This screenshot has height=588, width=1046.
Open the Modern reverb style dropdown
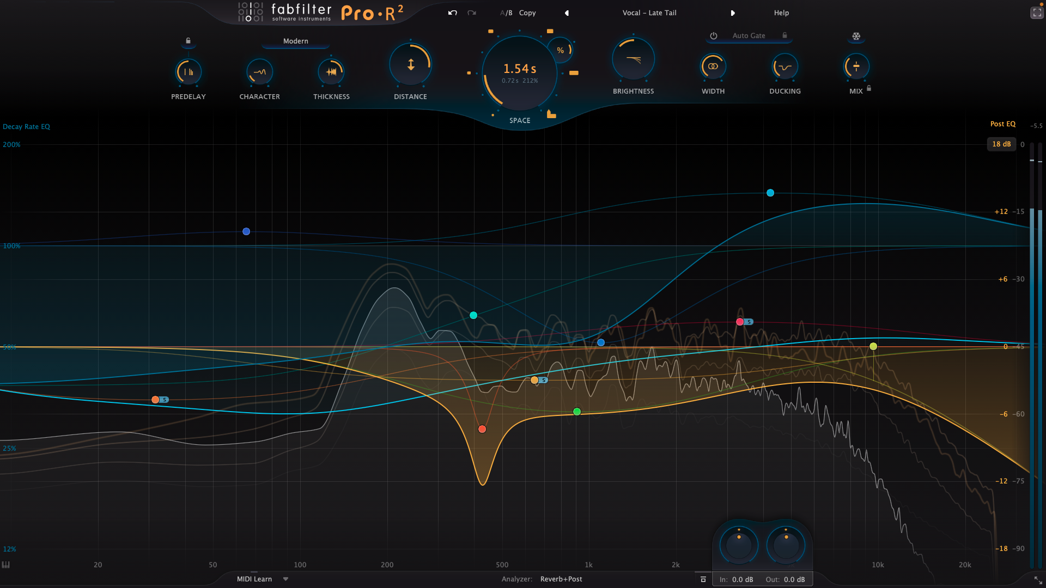click(295, 41)
